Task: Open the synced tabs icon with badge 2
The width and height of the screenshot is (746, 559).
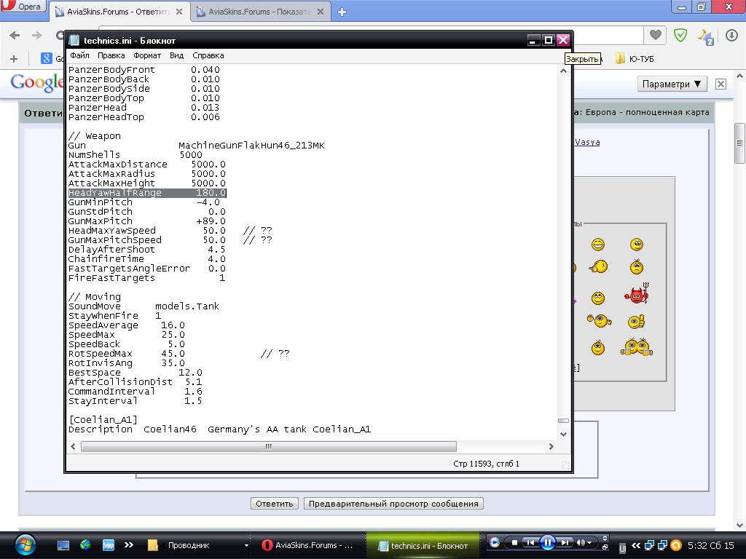Action: pos(706,36)
